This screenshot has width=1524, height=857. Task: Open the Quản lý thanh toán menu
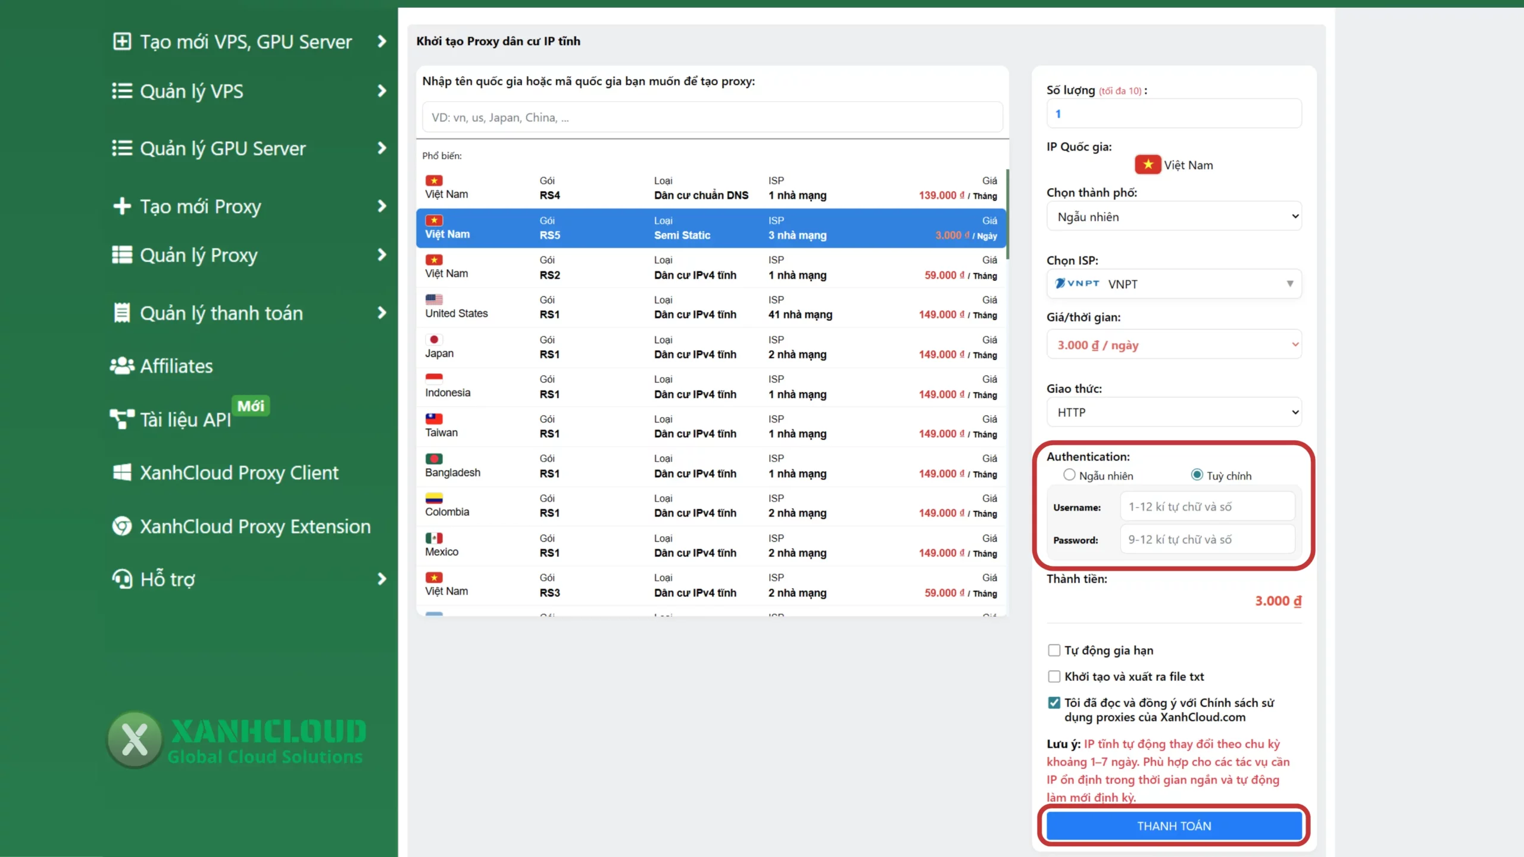220,312
